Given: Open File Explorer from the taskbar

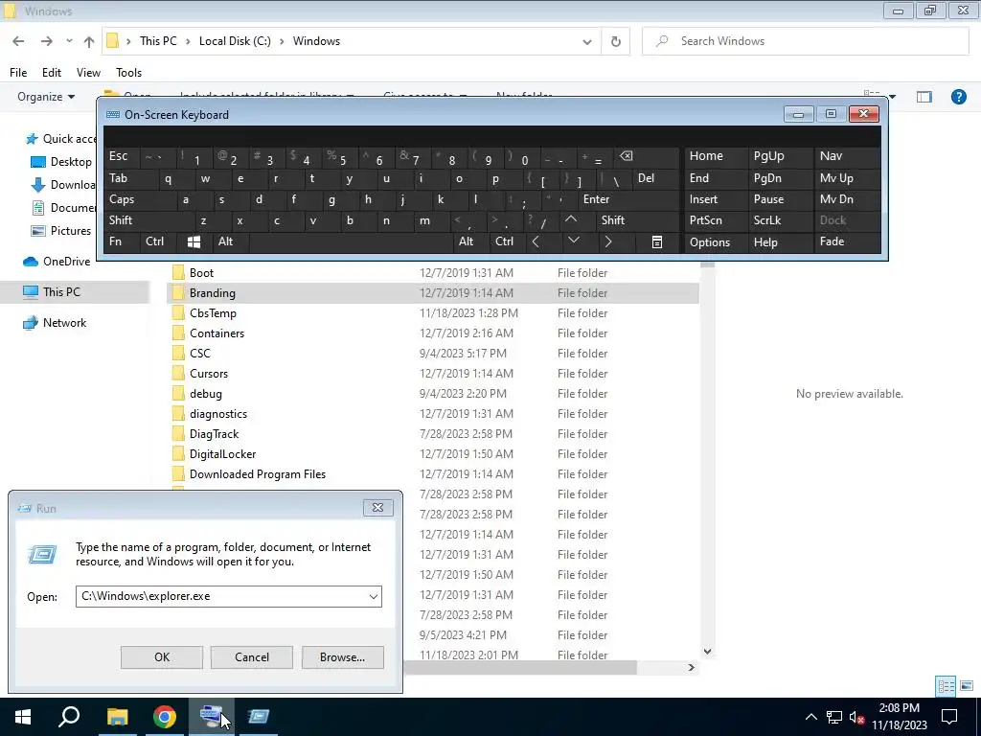Looking at the screenshot, I should (117, 717).
